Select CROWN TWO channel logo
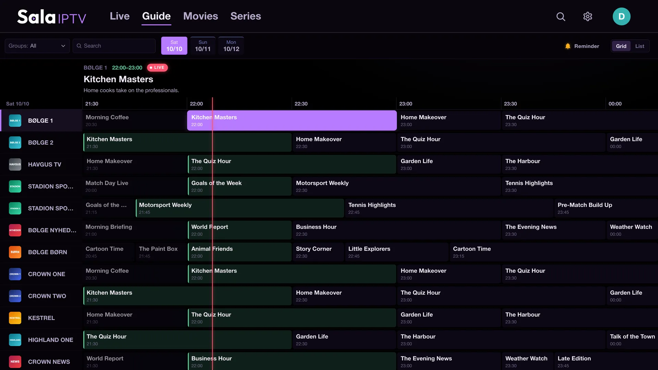Image resolution: width=658 pixels, height=370 pixels. pyautogui.click(x=15, y=296)
